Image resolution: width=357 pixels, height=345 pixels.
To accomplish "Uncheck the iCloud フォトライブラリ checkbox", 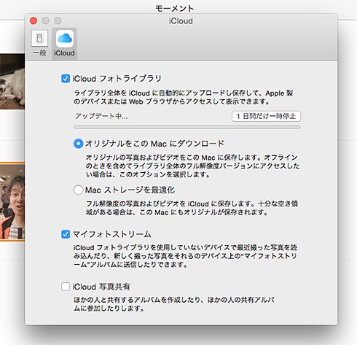I will click(x=66, y=79).
